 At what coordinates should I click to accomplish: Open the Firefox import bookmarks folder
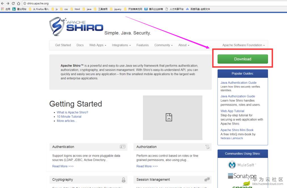[x=39, y=9]
